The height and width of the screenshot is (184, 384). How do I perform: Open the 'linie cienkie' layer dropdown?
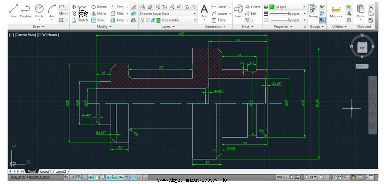click(168, 20)
